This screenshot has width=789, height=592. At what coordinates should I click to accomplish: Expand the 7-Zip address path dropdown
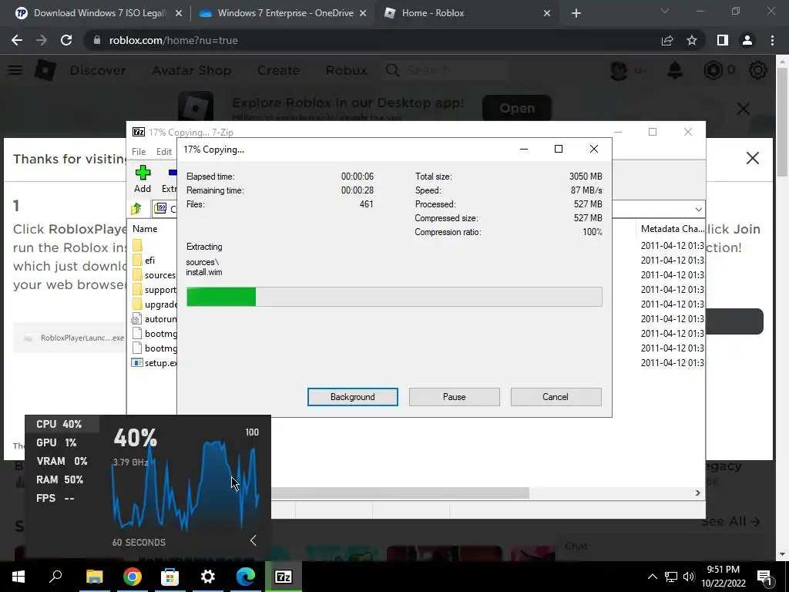[698, 209]
